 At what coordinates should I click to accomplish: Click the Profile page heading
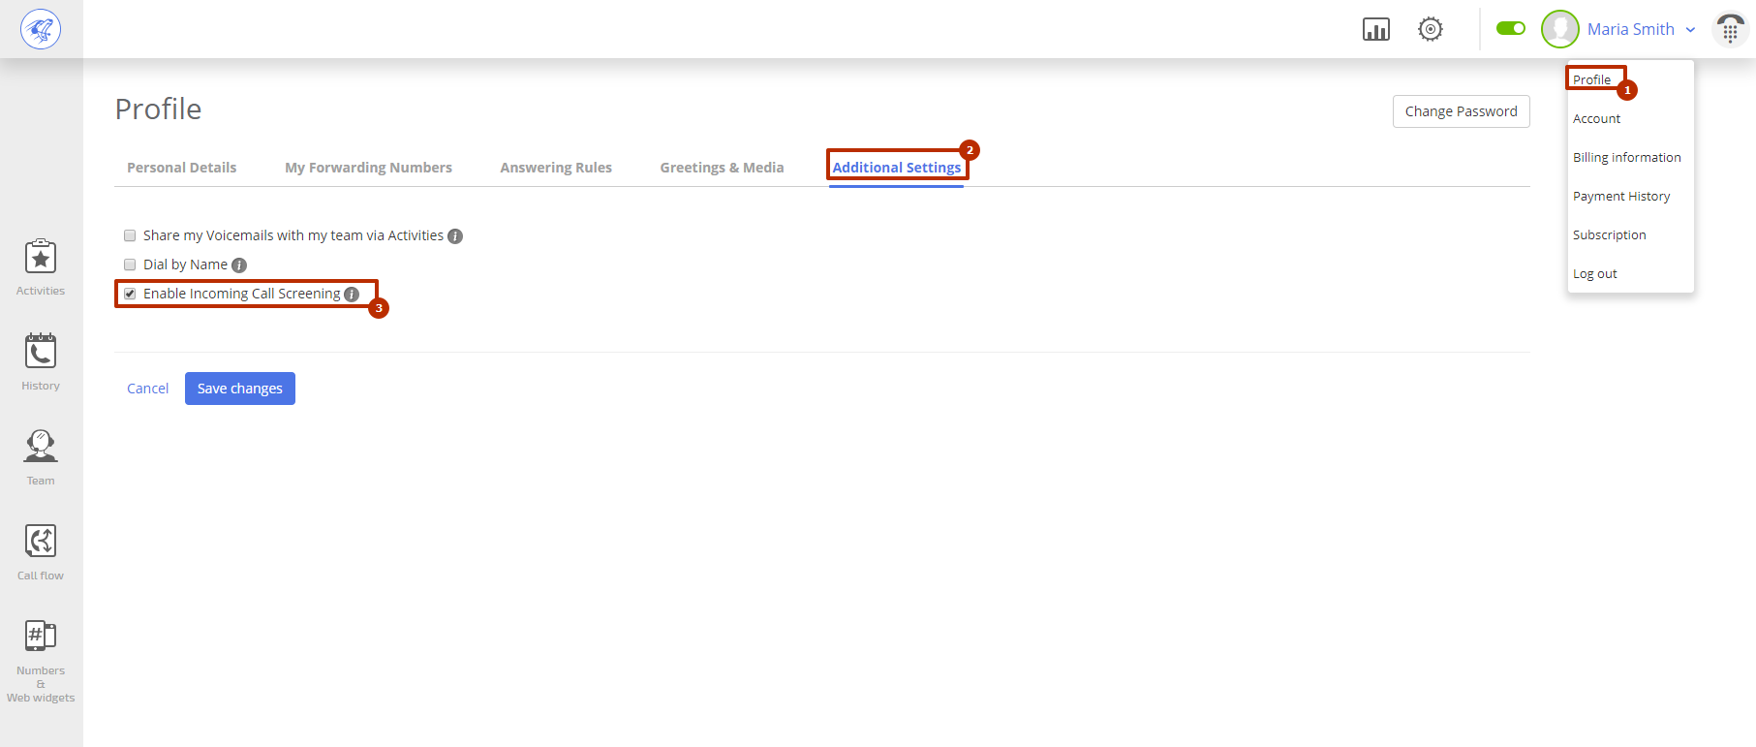click(158, 109)
